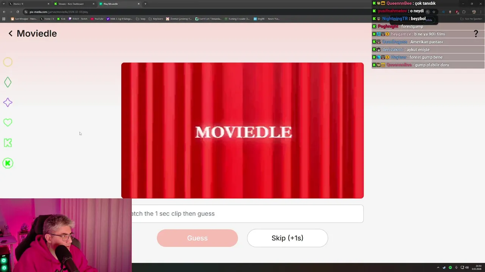Image resolution: width=485 pixels, height=272 pixels.
Task: Select the yellow circle icon in sidebar
Action: [x=8, y=62]
